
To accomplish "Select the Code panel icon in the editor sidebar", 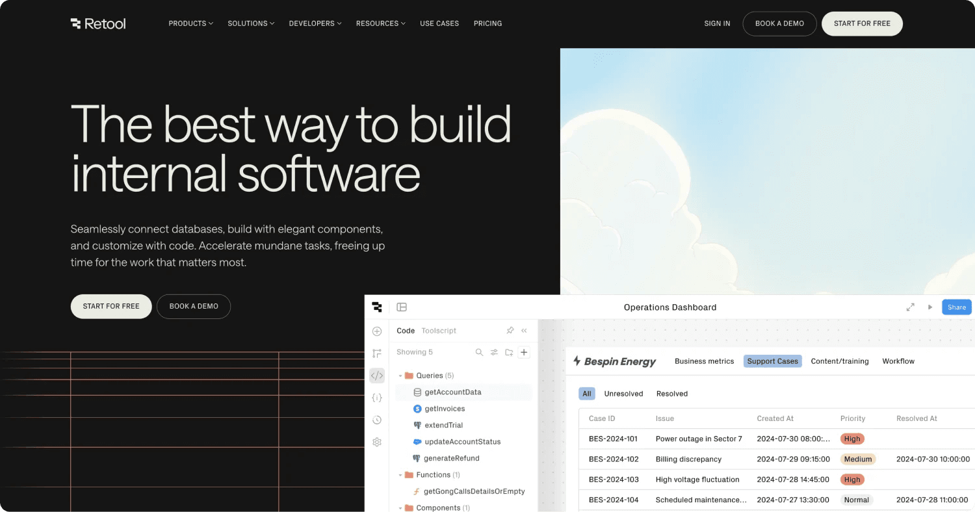I will pos(377,376).
